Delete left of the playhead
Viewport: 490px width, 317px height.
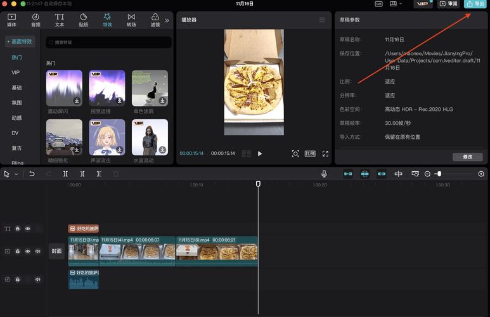point(82,174)
